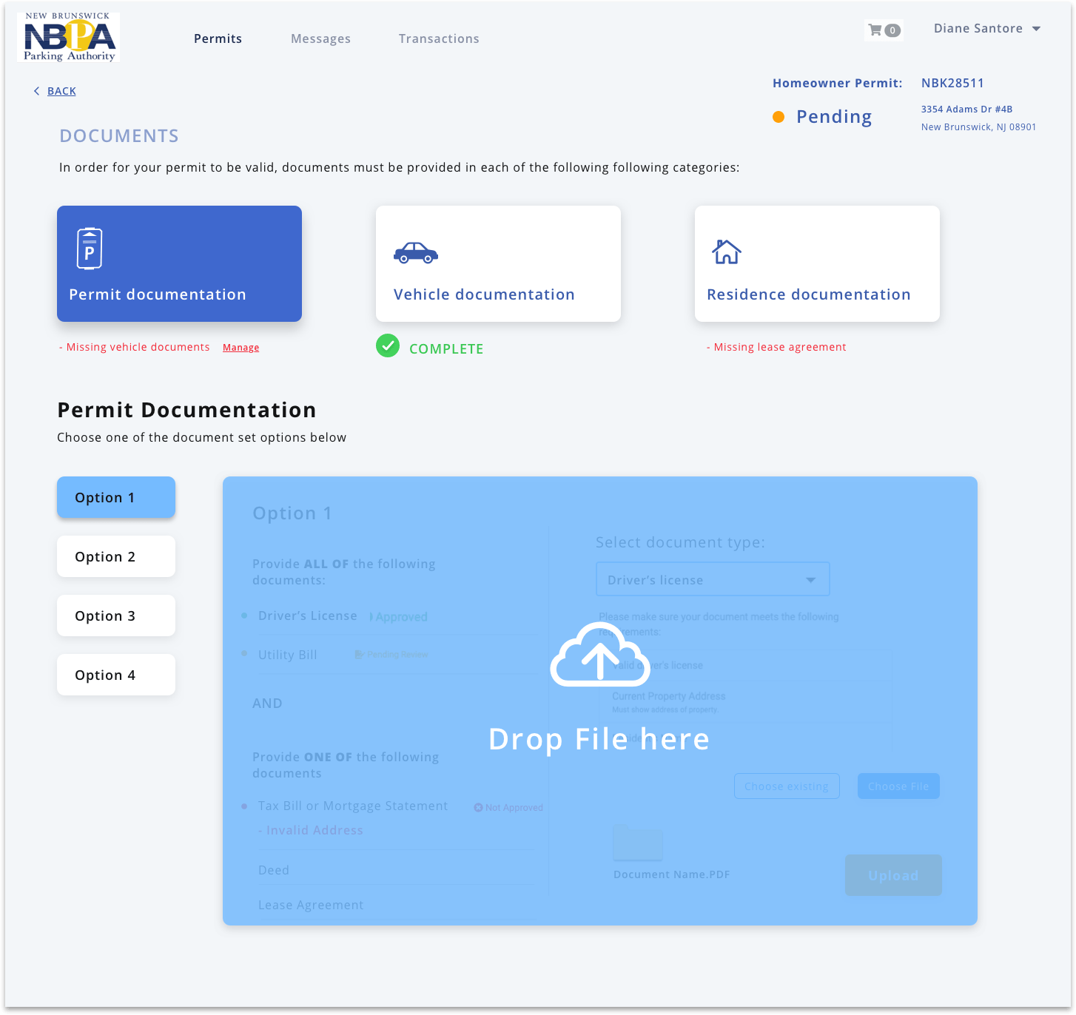Click the car icon on Vehicle documentation
This screenshot has width=1076, height=1015.
415,253
